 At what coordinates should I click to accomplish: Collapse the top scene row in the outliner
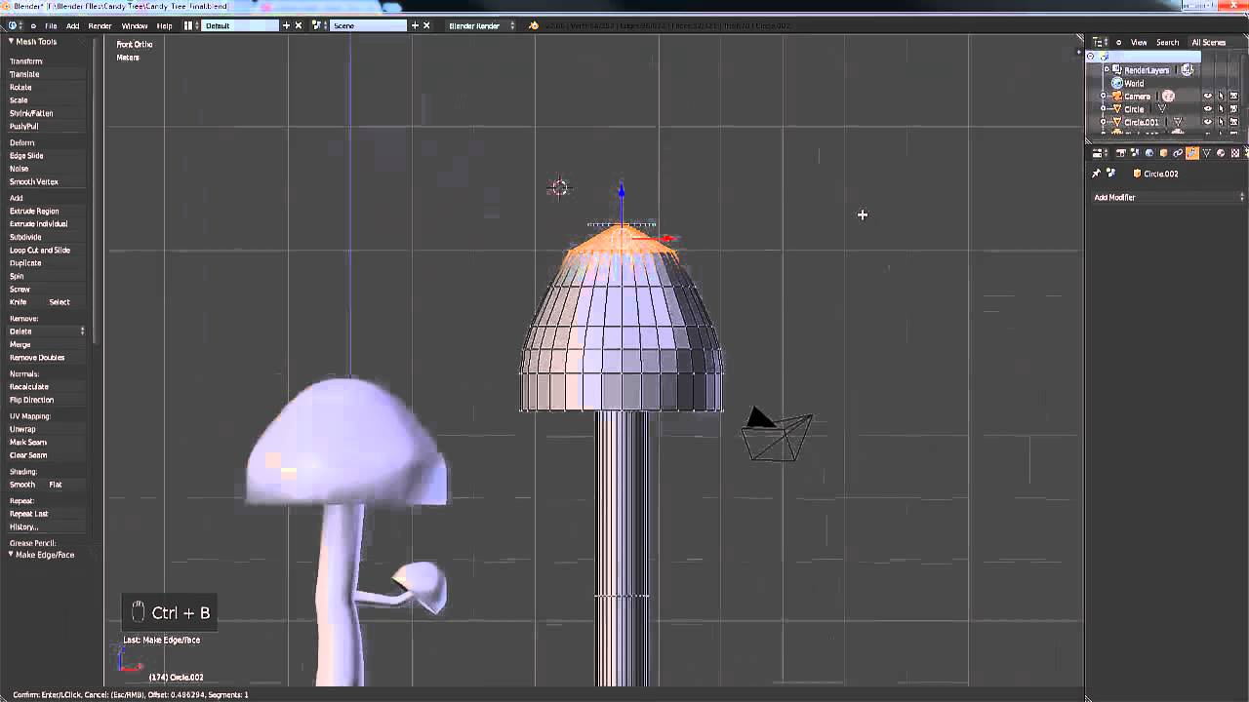1091,57
